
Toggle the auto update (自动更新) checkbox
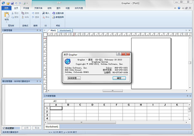(x=4, y=128)
